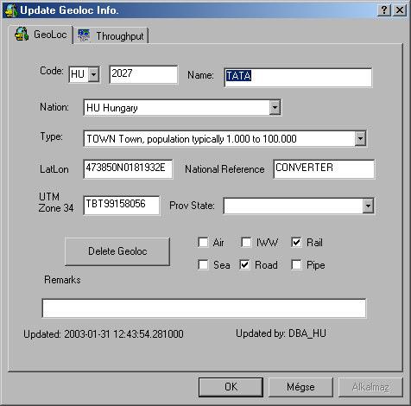Tick the Sea checkbox
The width and height of the screenshot is (411, 406).
[203, 264]
